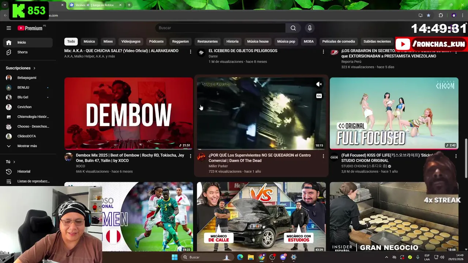Open the Cevichon channel subscription
Screen dimensions: 468x263
tap(28, 107)
